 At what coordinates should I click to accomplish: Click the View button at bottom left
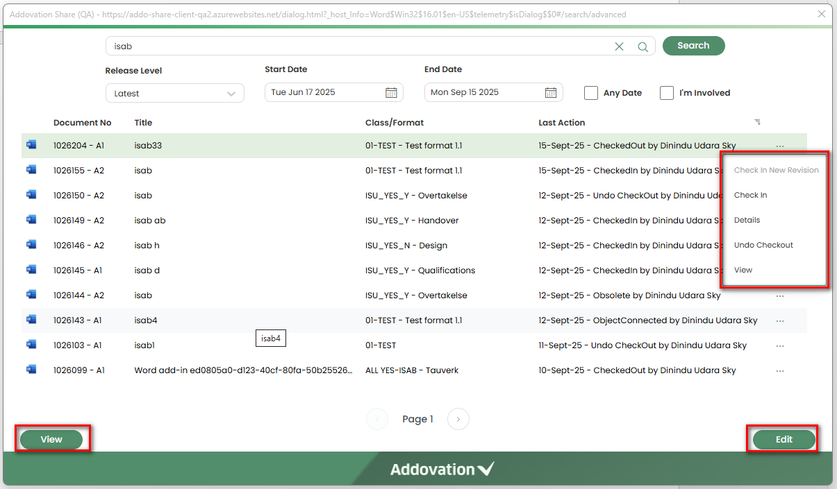[x=51, y=440]
